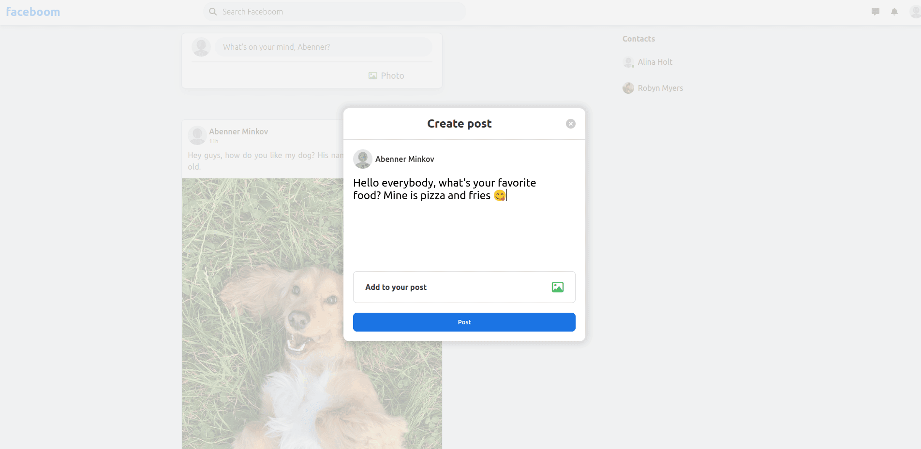Click Abenner Minkov's avatar in dialog
This screenshot has height=449, width=921.
pos(363,159)
